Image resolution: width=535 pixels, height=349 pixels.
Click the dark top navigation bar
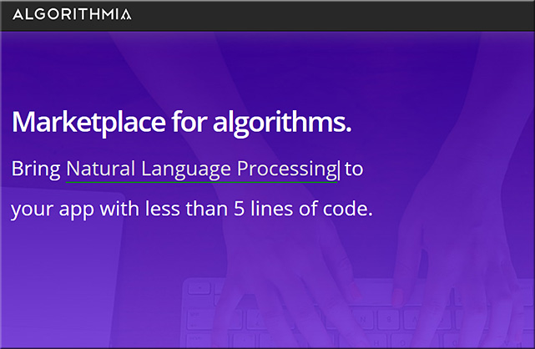(267, 15)
